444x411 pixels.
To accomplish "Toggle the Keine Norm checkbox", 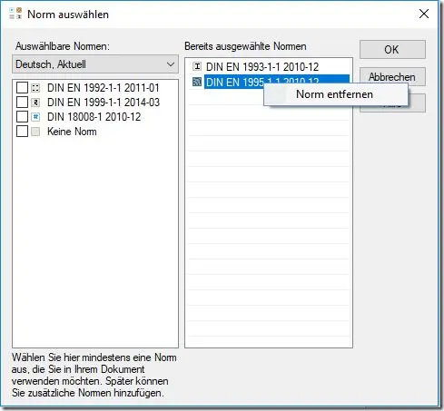I will (22, 132).
